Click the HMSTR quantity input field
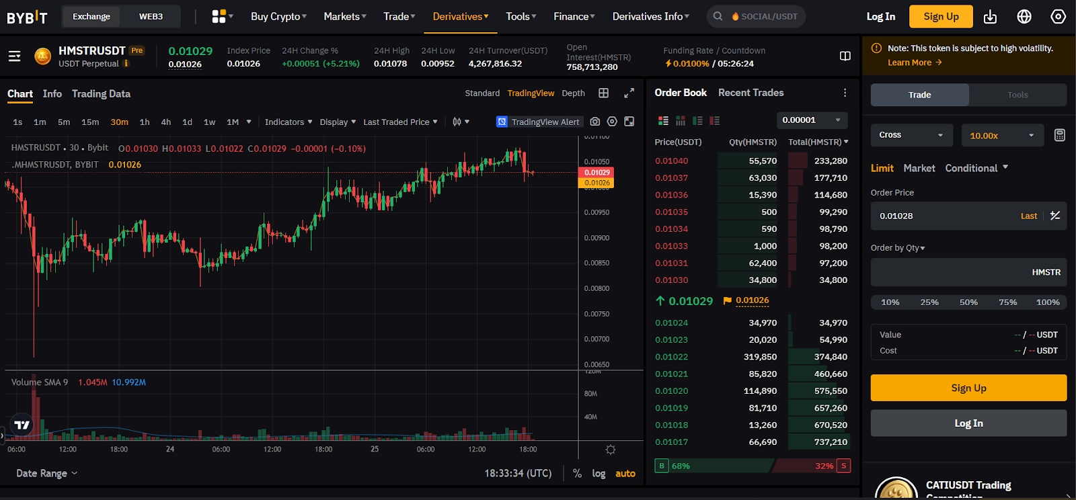This screenshot has height=500, width=1076. (x=968, y=272)
